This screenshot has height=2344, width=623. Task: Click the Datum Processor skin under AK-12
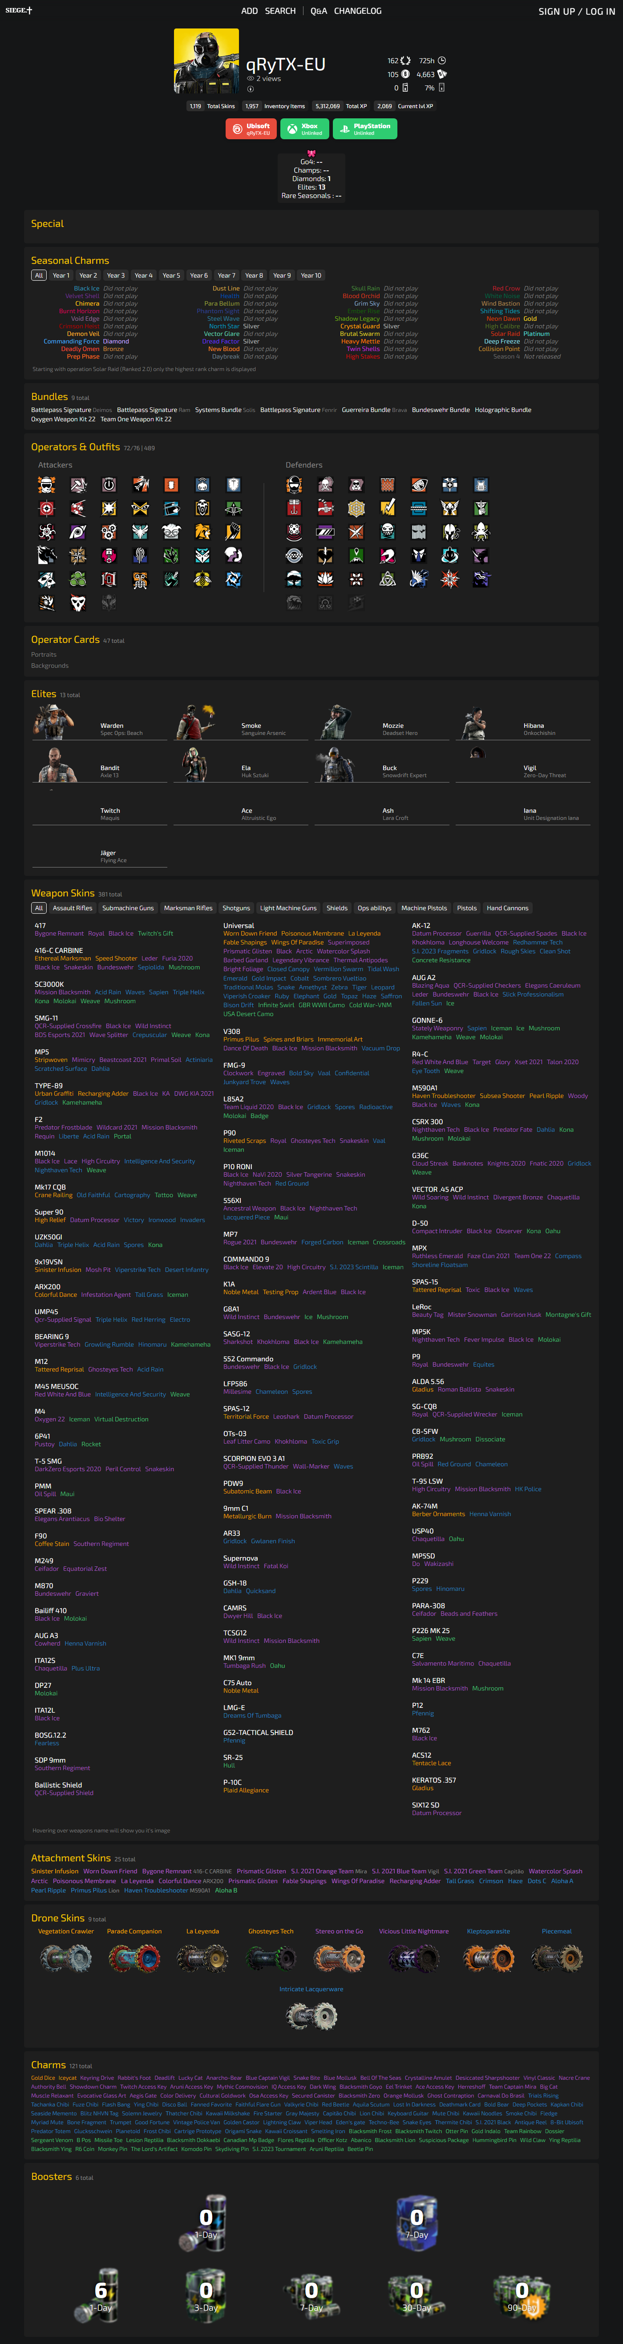click(436, 934)
